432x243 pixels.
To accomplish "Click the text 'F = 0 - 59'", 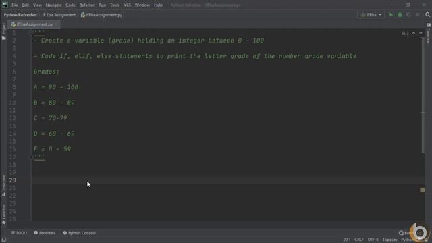I will click(x=53, y=149).
